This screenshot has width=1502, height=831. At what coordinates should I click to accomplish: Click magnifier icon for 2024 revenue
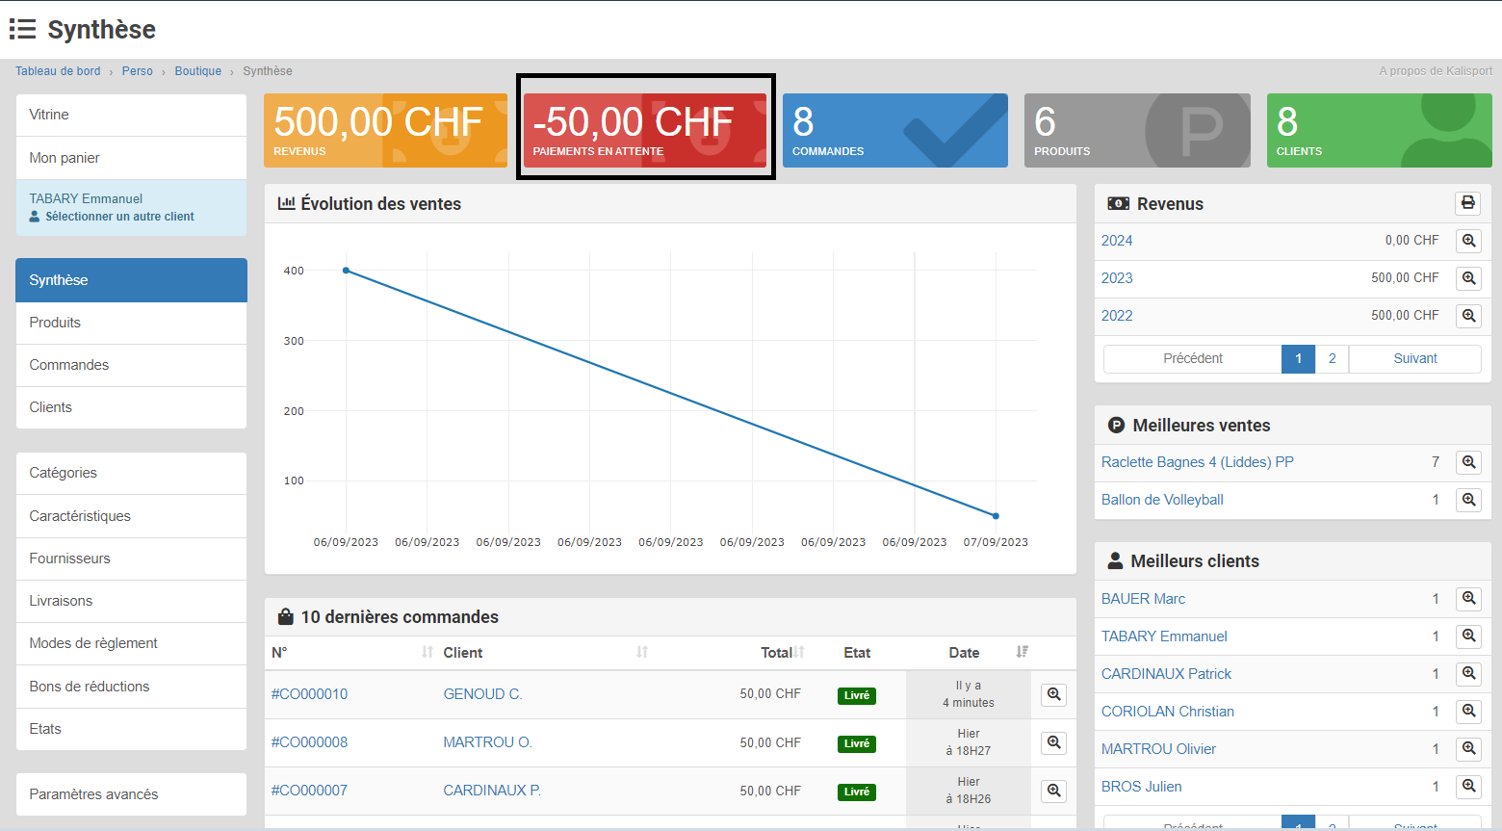click(1468, 241)
